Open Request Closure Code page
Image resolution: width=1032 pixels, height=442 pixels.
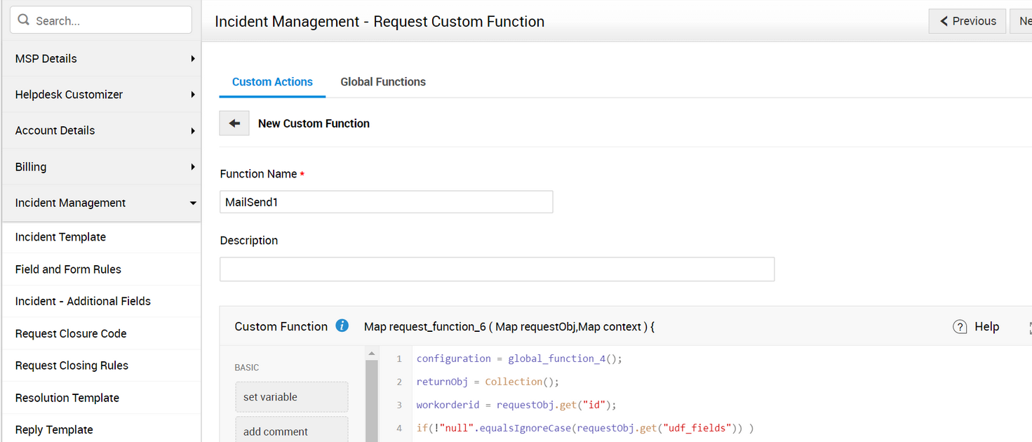(x=71, y=334)
